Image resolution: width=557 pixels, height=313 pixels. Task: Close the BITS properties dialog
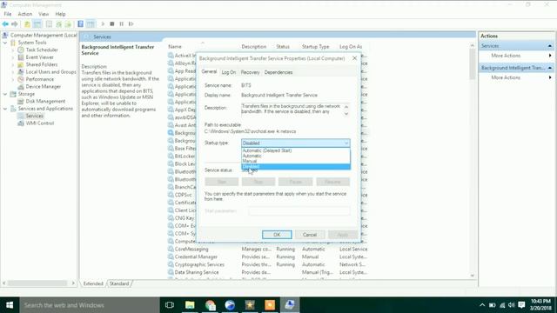[x=354, y=58]
